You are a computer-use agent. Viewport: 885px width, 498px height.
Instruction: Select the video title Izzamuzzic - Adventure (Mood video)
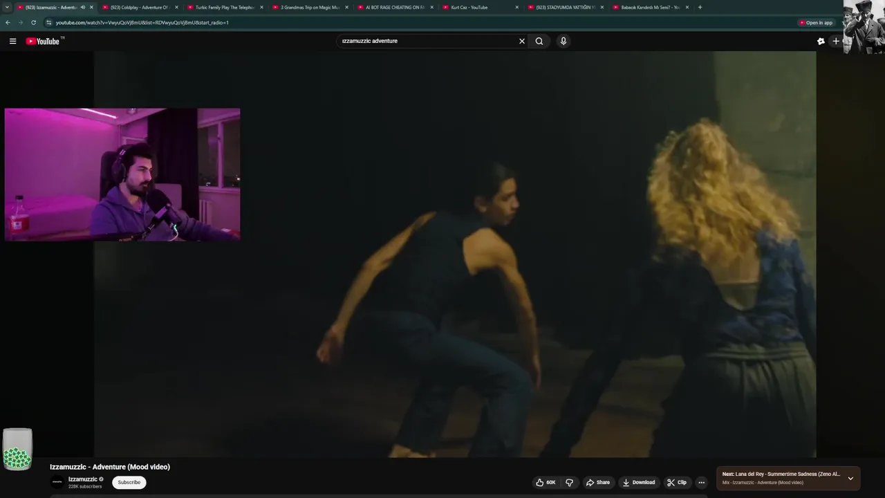110,467
